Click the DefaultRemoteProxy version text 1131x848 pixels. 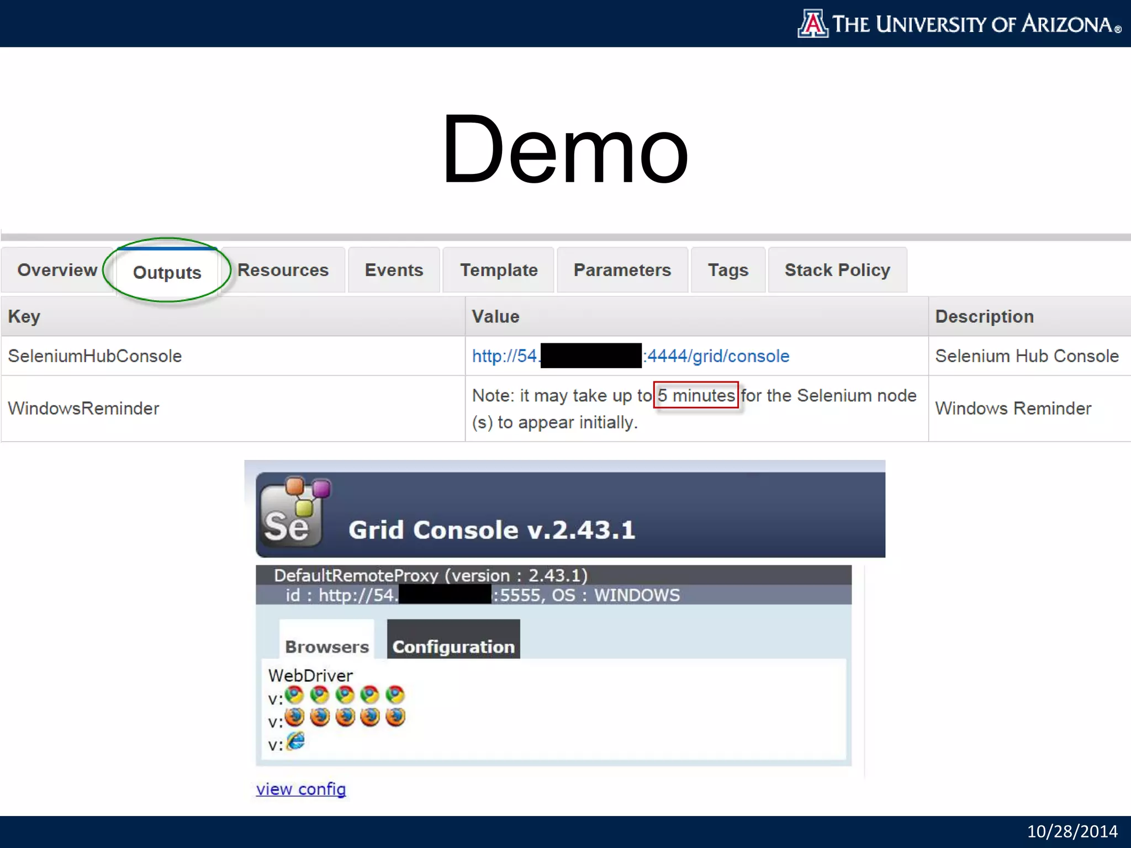tap(431, 575)
